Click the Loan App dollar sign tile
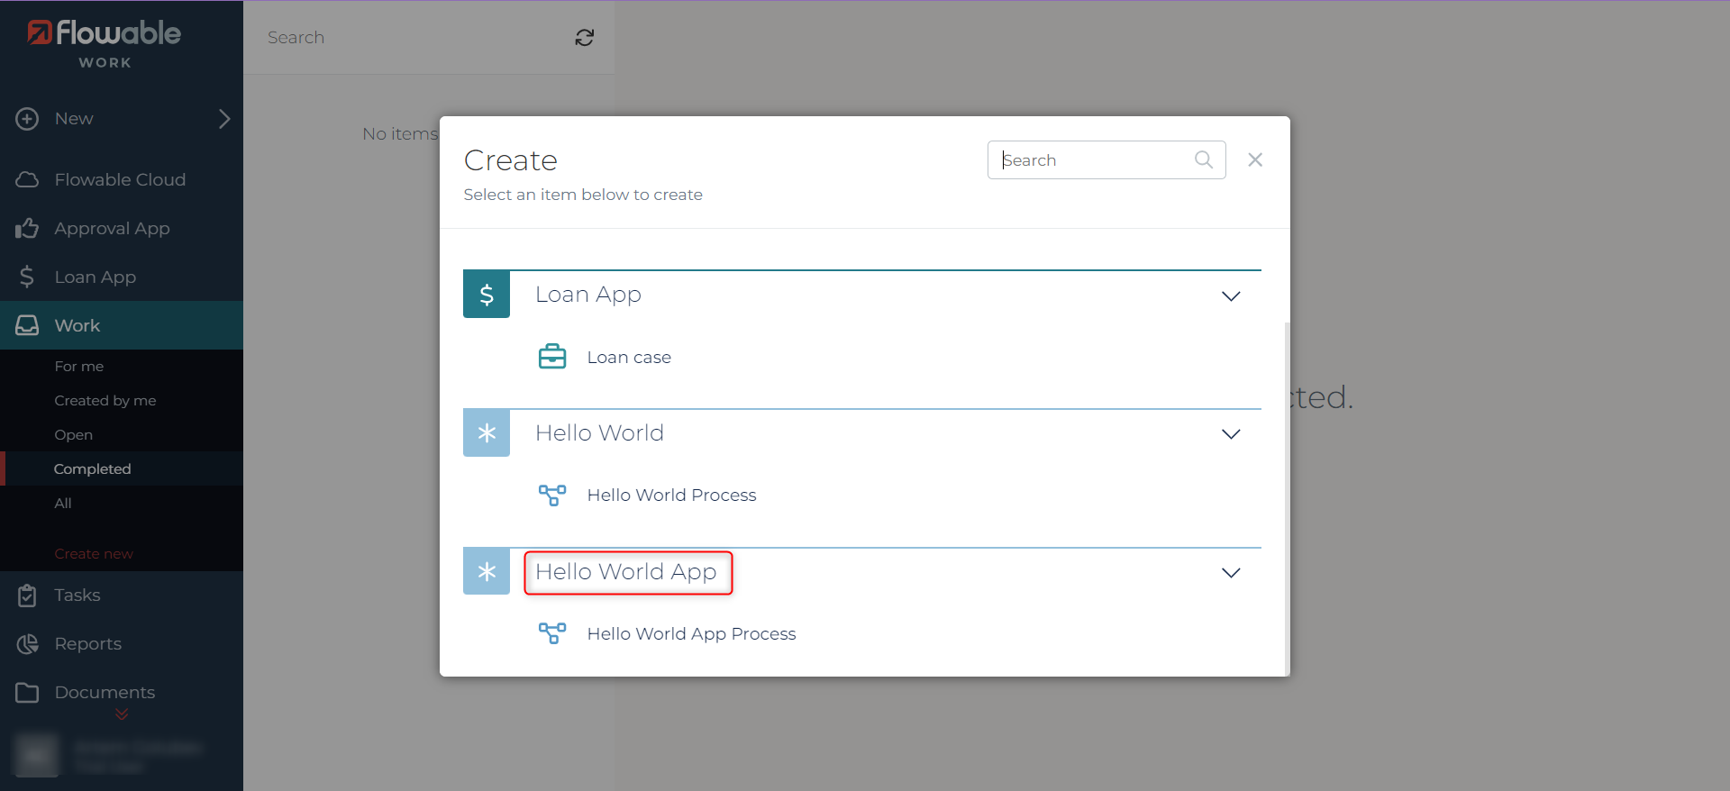The width and height of the screenshot is (1730, 791). click(487, 295)
